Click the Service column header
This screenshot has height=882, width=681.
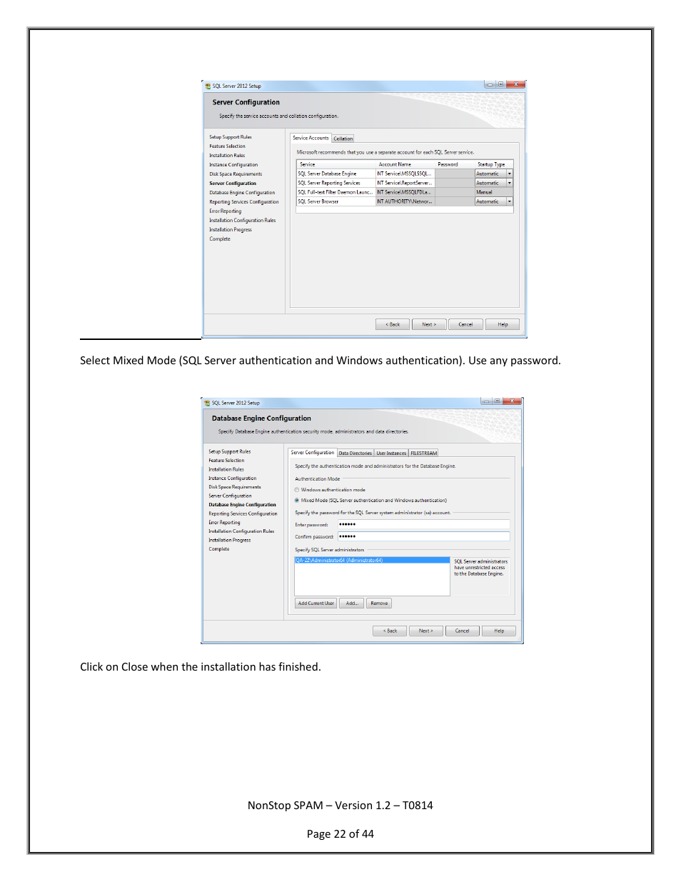[336, 164]
